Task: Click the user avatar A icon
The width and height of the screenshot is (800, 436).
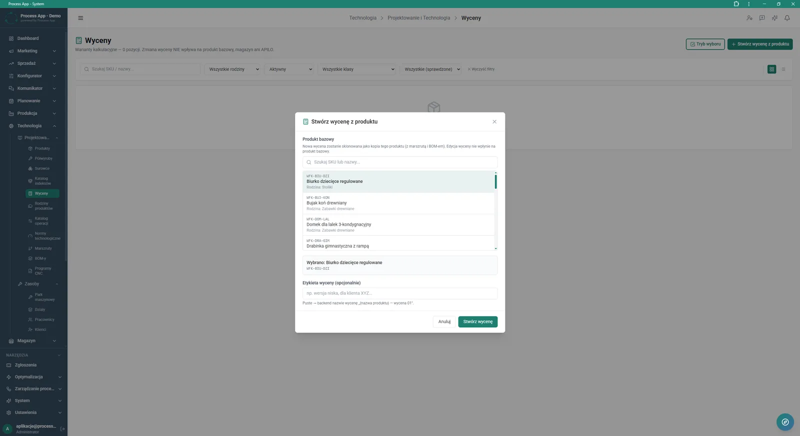Action: click(7, 429)
